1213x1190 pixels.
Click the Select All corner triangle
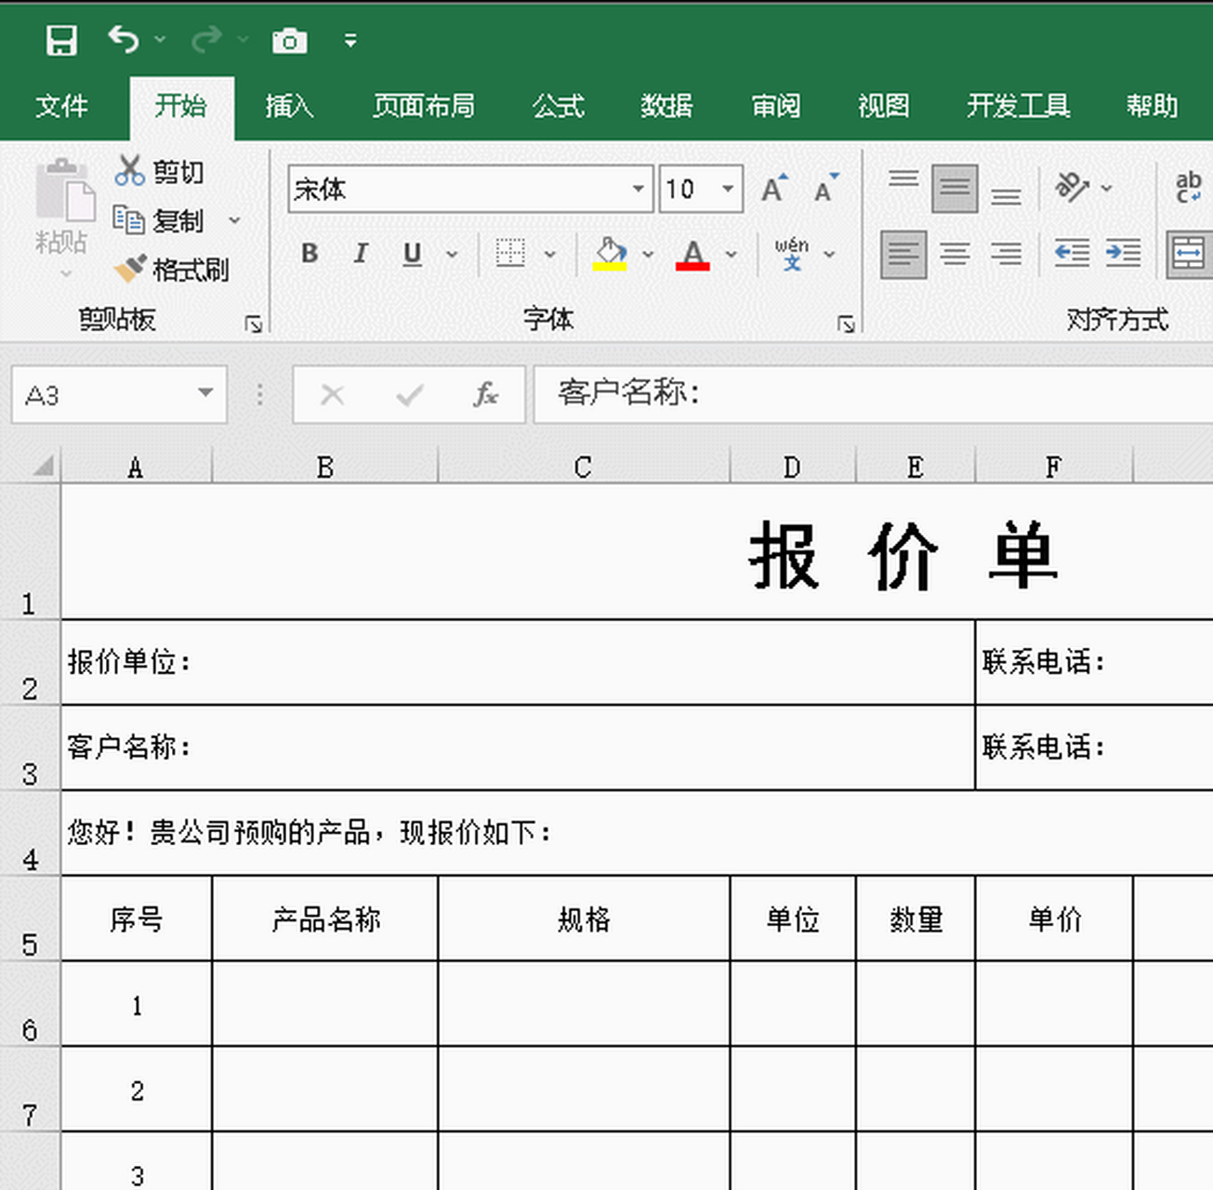coord(43,466)
